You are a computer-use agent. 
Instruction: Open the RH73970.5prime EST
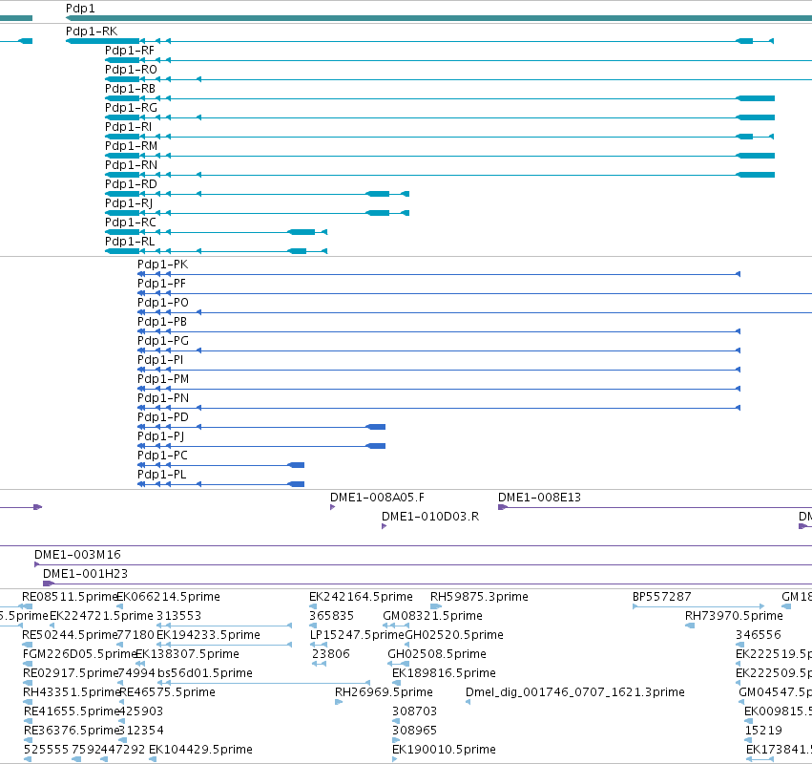point(734,616)
